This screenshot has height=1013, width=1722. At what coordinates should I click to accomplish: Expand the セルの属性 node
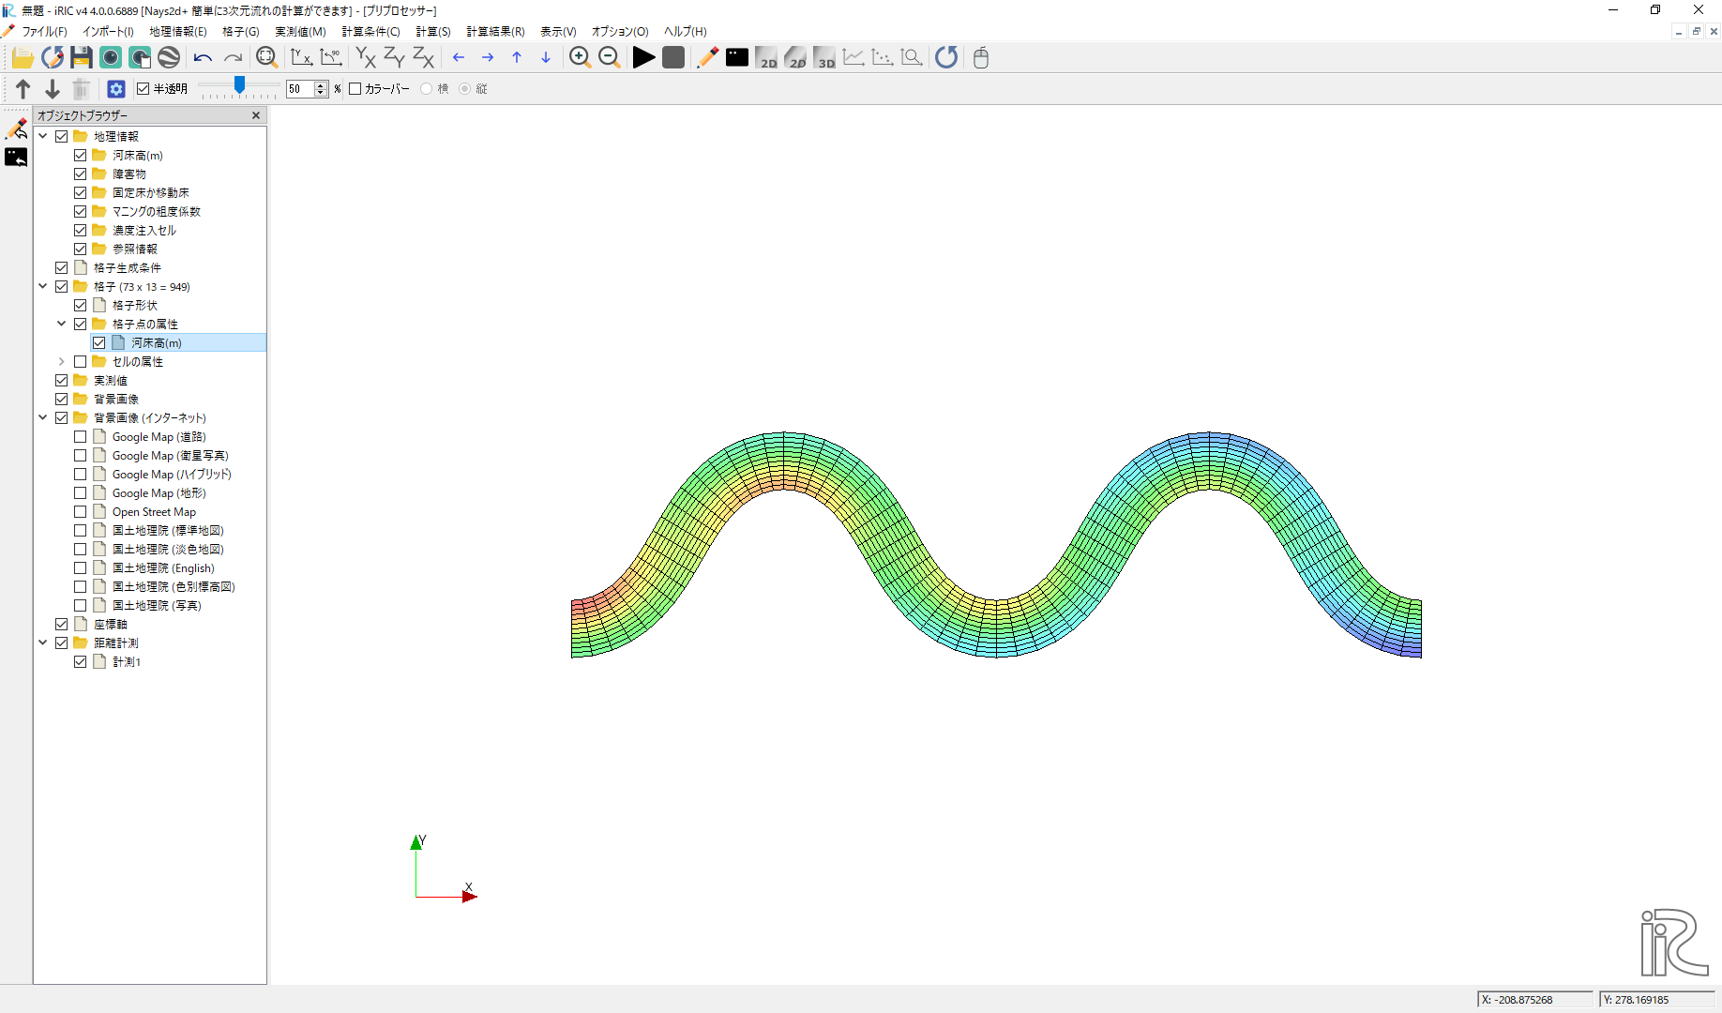(62, 362)
